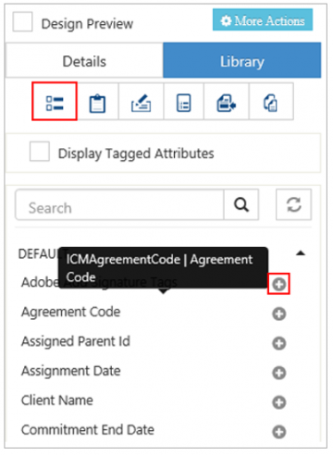Open the document list library icon
The image size is (333, 455).
coord(183,103)
